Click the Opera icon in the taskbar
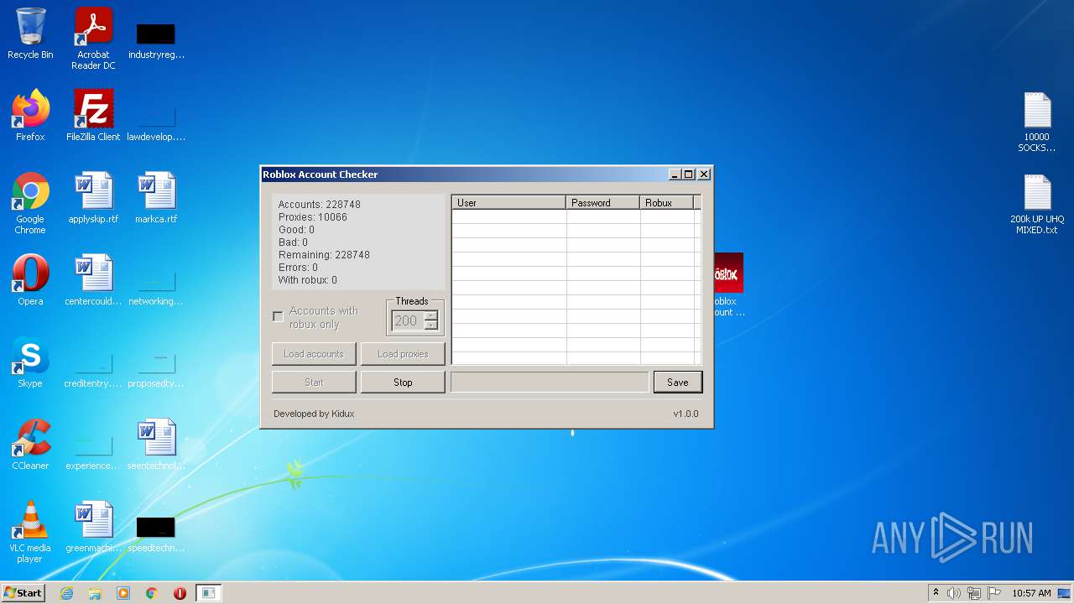 coord(180,593)
